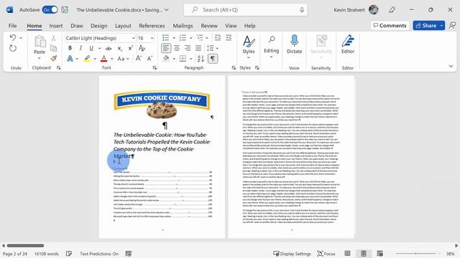The height and width of the screenshot is (258, 460).
Task: Expand the Paste options arrow
Action: pos(40,58)
